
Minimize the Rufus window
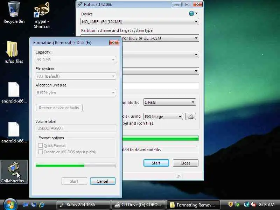[x=177, y=5]
